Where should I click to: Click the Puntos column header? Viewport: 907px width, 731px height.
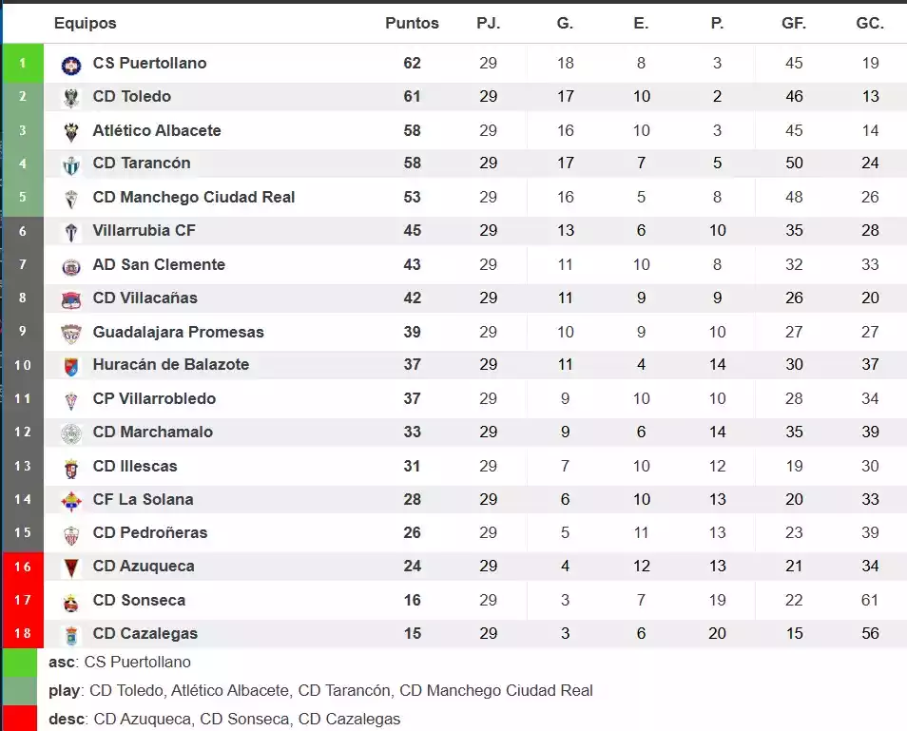pyautogui.click(x=412, y=23)
